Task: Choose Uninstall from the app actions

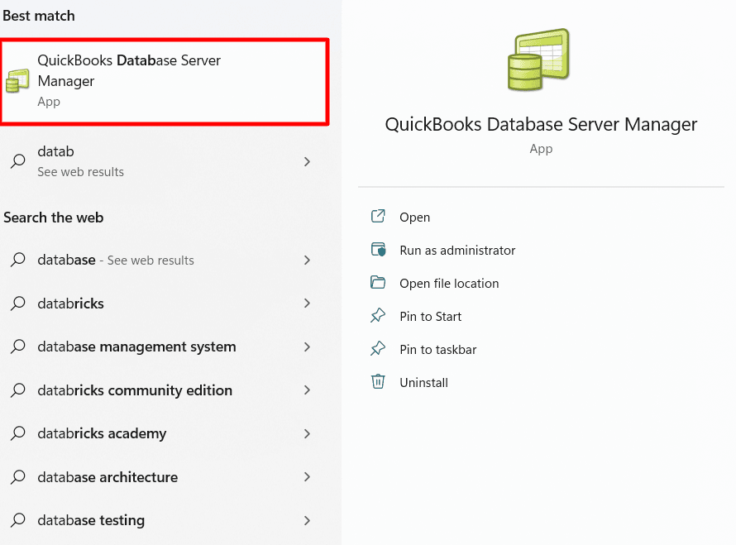Action: (x=423, y=382)
